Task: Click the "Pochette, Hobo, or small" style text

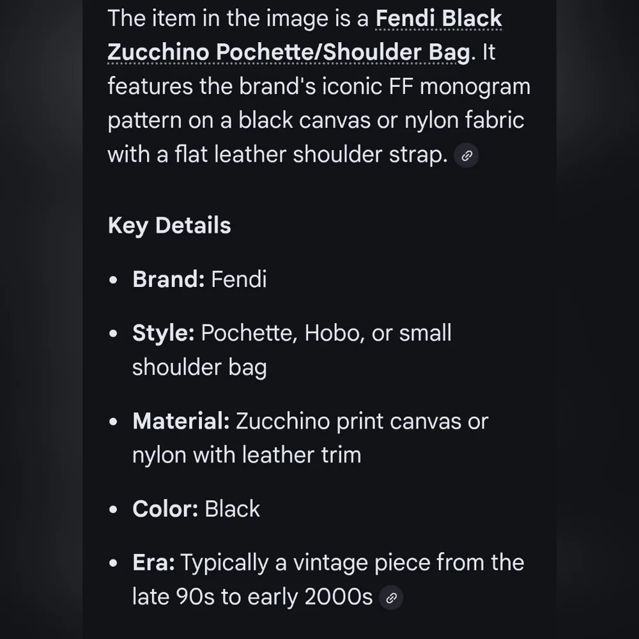Action: (x=326, y=333)
